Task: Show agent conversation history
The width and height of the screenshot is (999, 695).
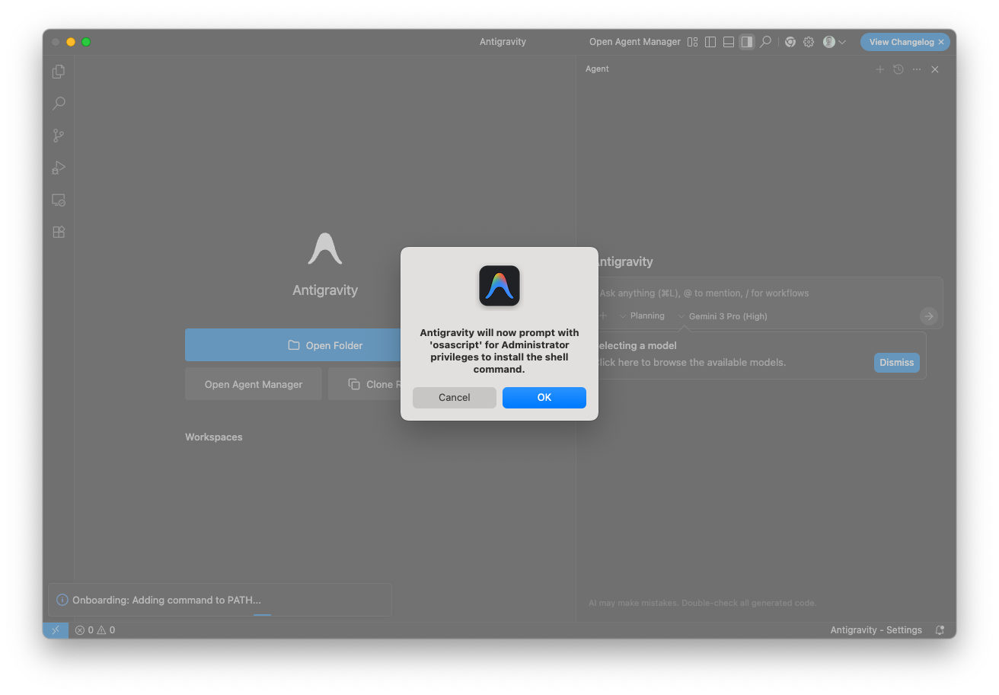Action: (x=898, y=69)
